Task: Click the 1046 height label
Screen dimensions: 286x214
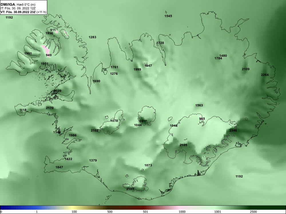Action: coord(174,126)
